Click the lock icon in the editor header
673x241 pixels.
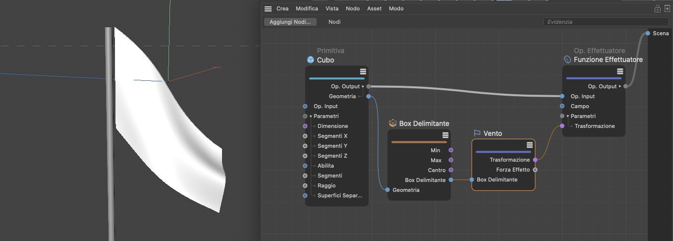click(x=657, y=9)
